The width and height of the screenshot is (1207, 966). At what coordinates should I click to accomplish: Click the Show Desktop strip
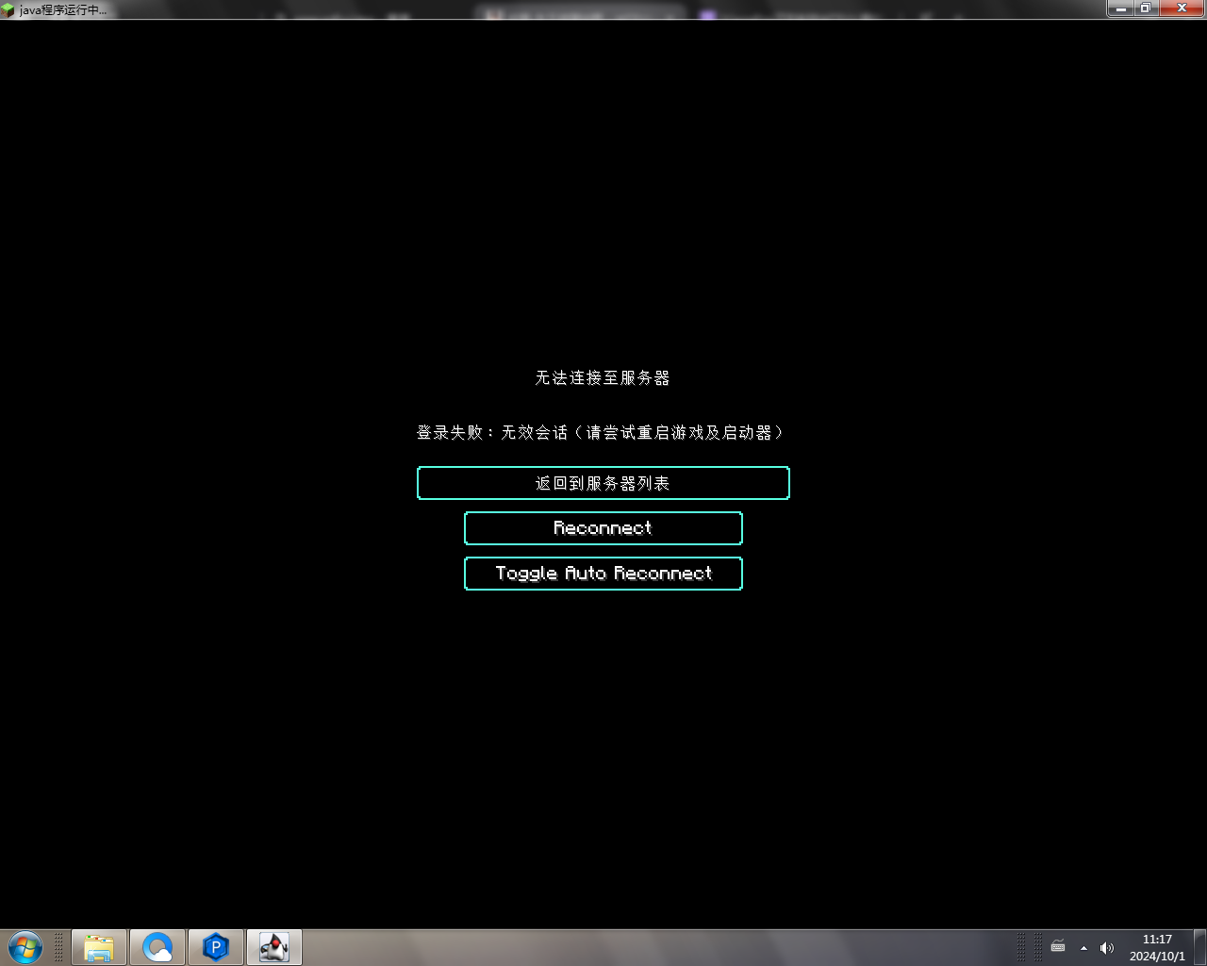[1199, 947]
